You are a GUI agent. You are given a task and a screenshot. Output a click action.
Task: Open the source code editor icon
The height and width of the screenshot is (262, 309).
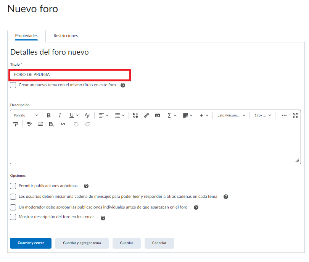(63, 124)
